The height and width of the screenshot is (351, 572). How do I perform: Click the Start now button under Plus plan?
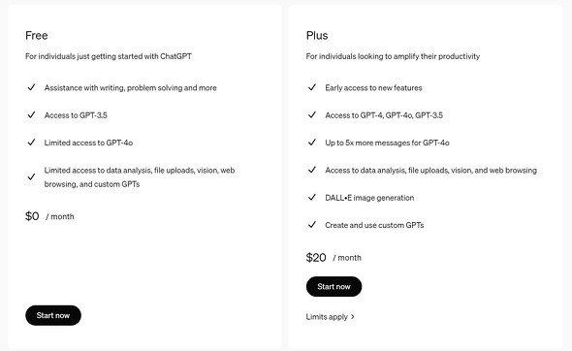(334, 287)
